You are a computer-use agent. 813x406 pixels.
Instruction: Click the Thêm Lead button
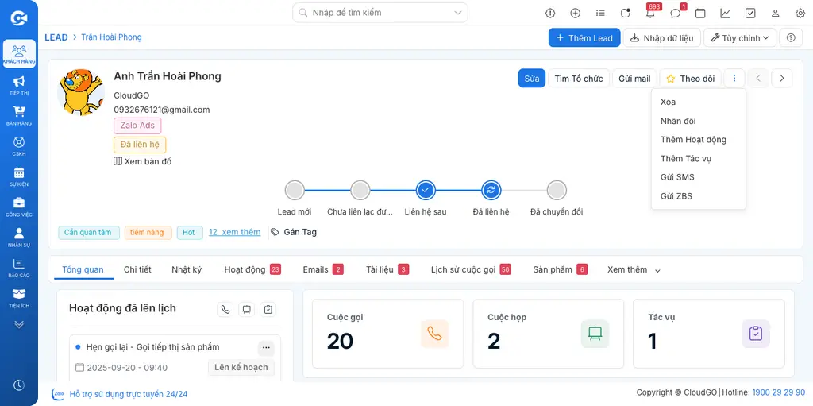pyautogui.click(x=584, y=38)
